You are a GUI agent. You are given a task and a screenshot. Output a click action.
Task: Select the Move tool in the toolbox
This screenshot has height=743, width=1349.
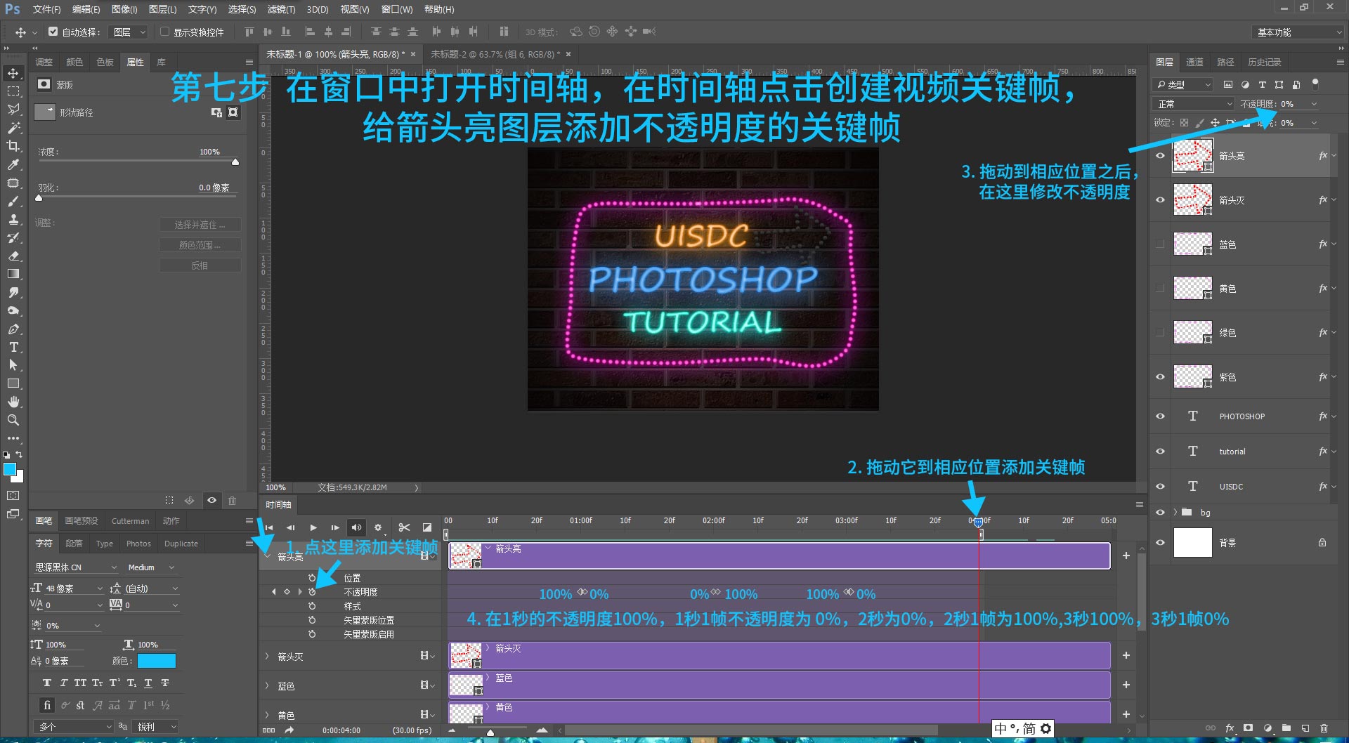[x=13, y=73]
